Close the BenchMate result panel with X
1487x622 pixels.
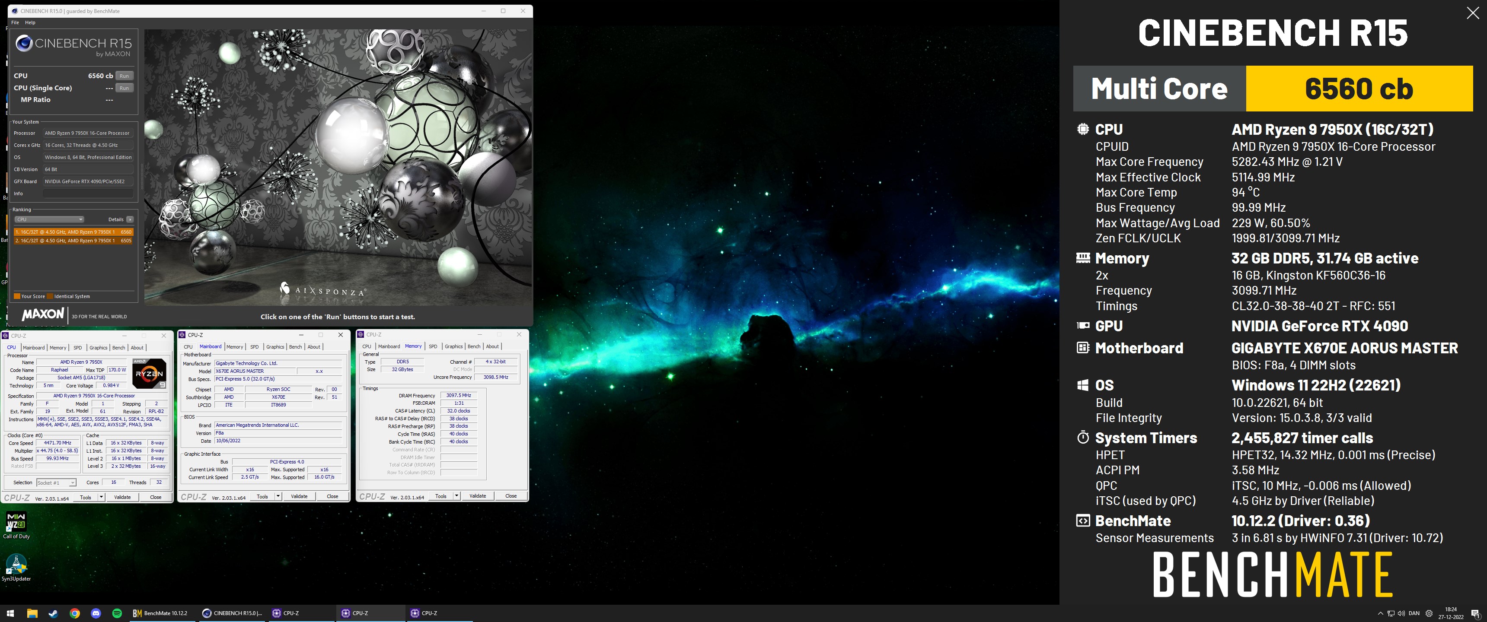coord(1473,13)
